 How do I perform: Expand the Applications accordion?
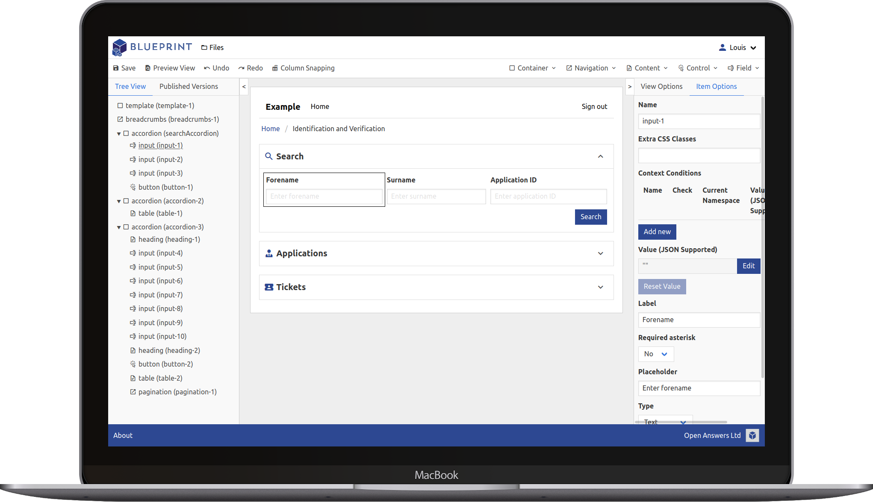coord(600,253)
